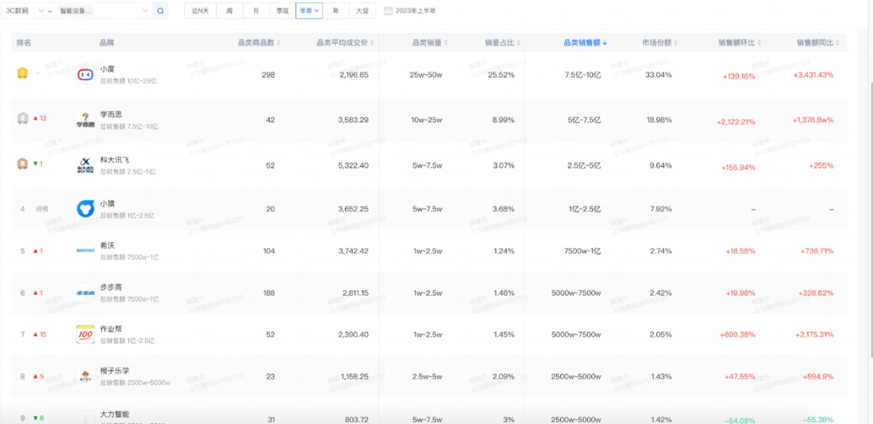
Task: Click the 小度 brand logo
Action: coord(85,74)
